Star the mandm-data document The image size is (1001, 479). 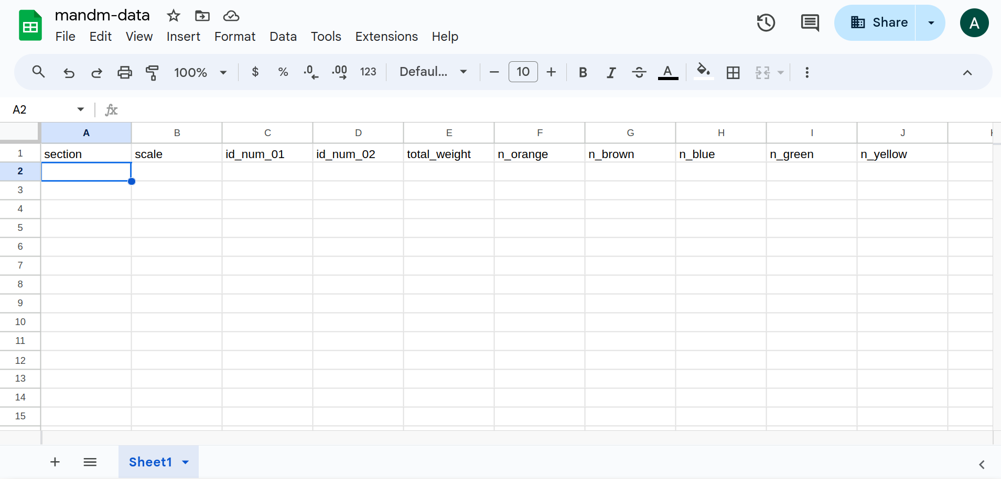tap(173, 16)
